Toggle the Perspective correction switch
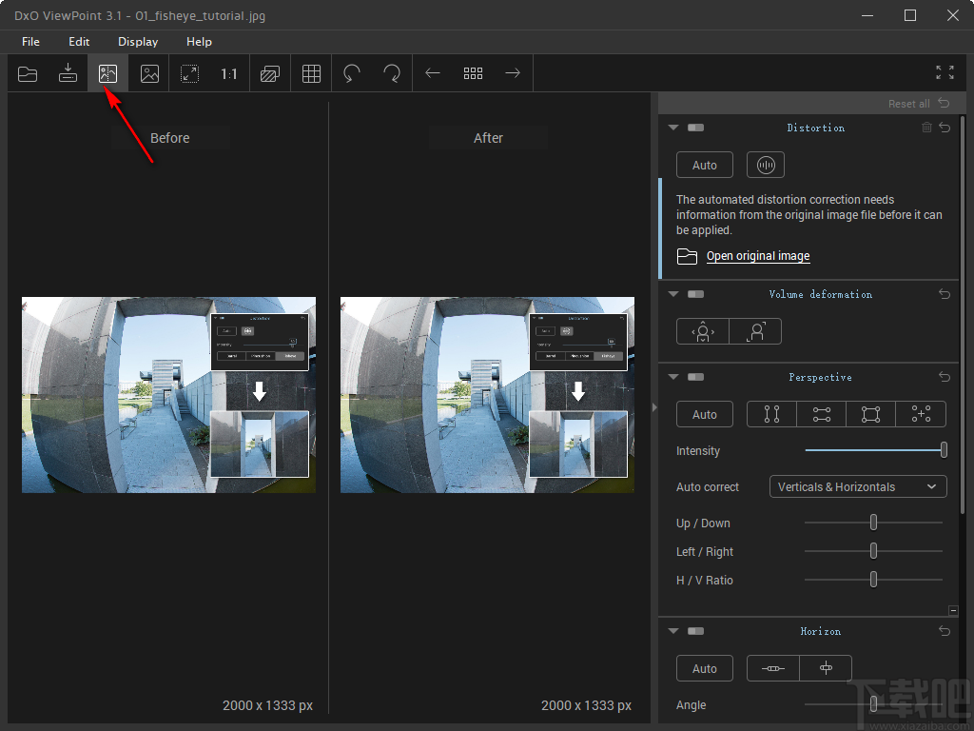974x731 pixels. tap(695, 377)
